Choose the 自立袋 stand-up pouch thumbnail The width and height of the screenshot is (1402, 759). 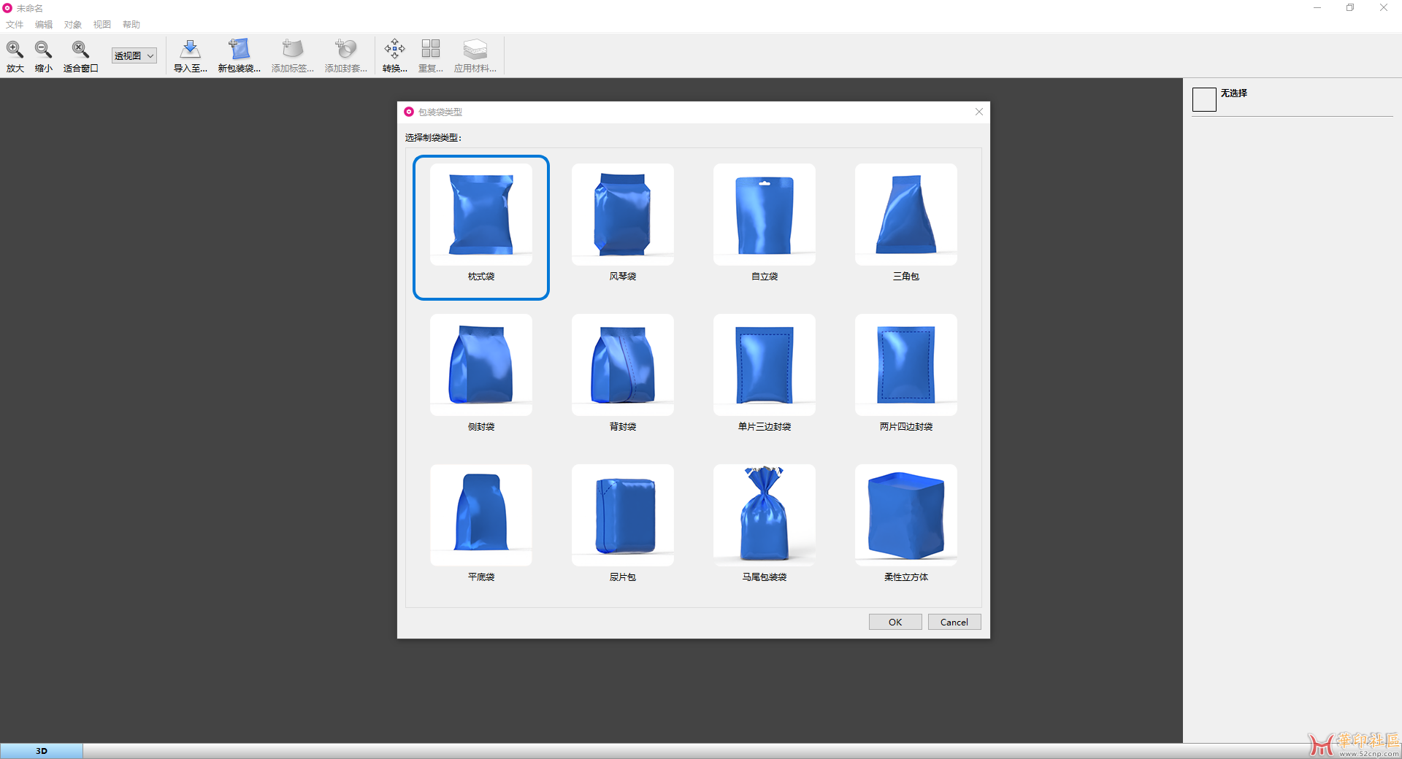click(765, 215)
